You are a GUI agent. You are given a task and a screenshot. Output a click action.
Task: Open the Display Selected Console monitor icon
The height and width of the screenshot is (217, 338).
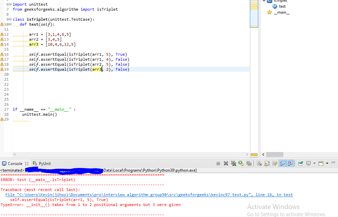pyautogui.click(x=309, y=163)
